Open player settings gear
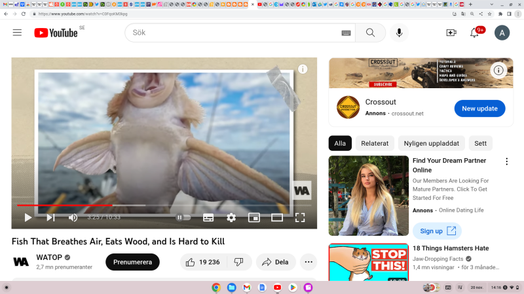This screenshot has width=524, height=294. tap(231, 218)
